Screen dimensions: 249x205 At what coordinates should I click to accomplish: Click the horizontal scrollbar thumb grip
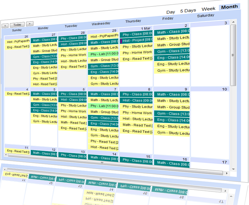click(x=102, y=163)
